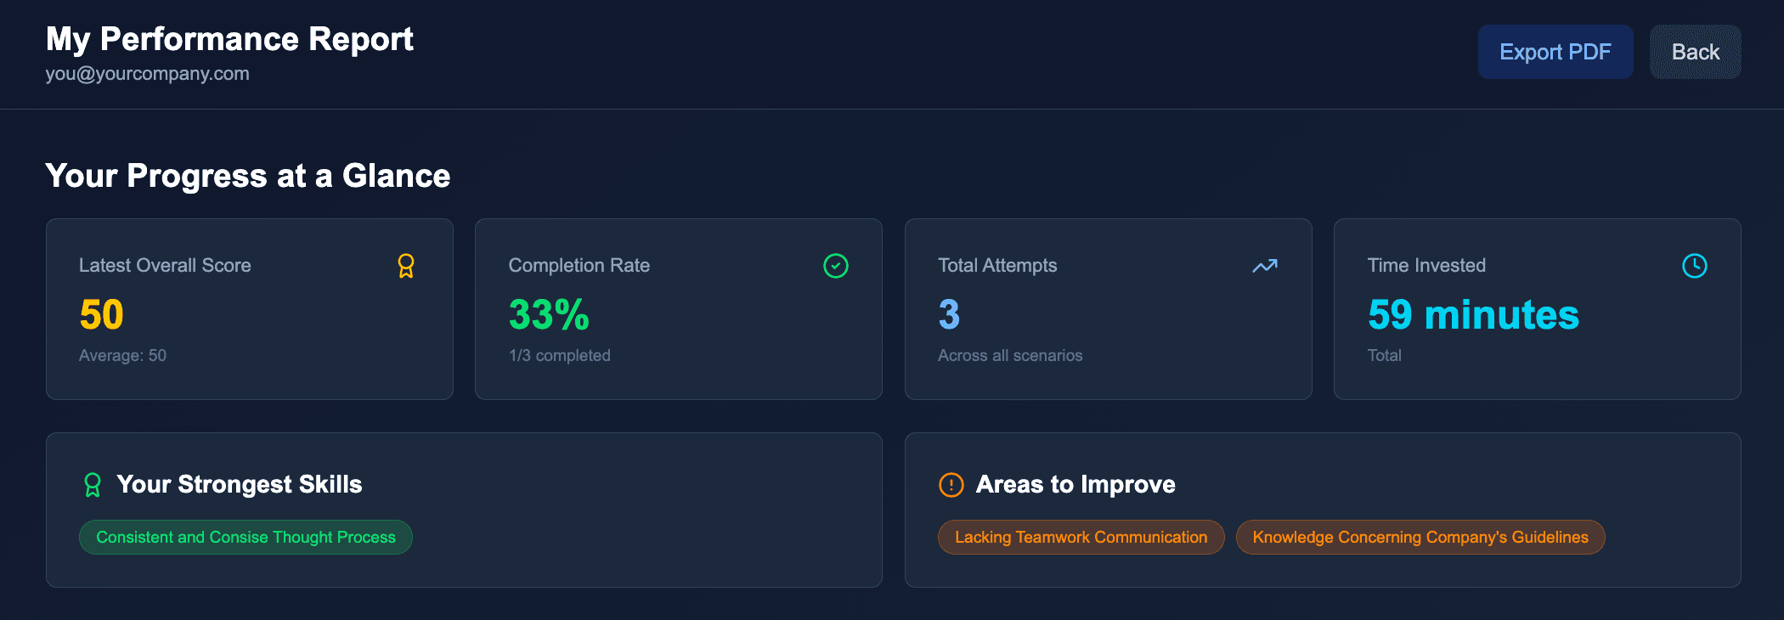The image size is (1784, 620).
Task: Click the Time Invested label
Action: tap(1426, 265)
